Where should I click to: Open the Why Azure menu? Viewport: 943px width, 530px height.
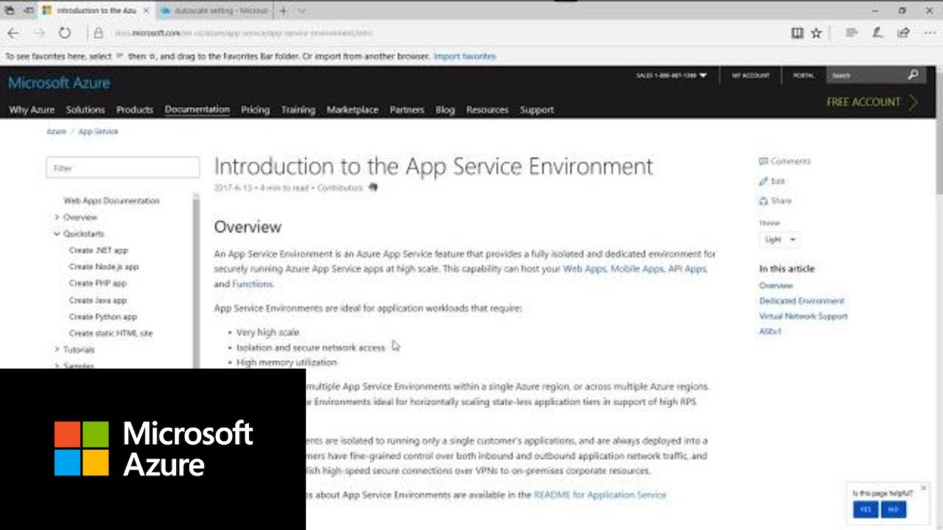point(32,110)
